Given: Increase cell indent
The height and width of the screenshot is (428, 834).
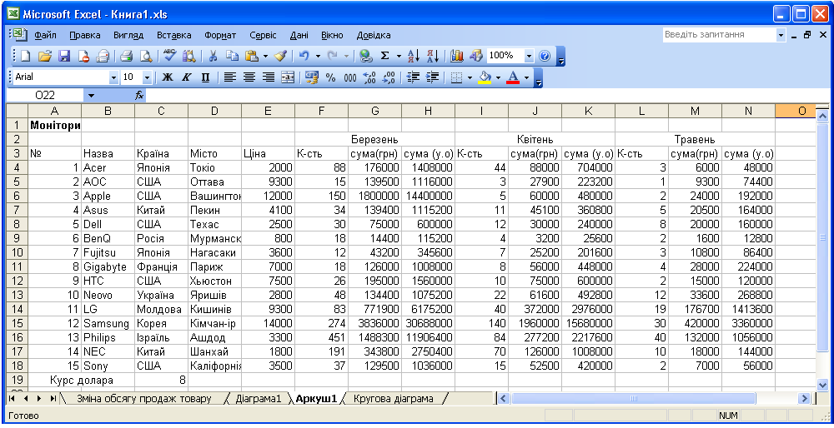Looking at the screenshot, I should click(432, 77).
